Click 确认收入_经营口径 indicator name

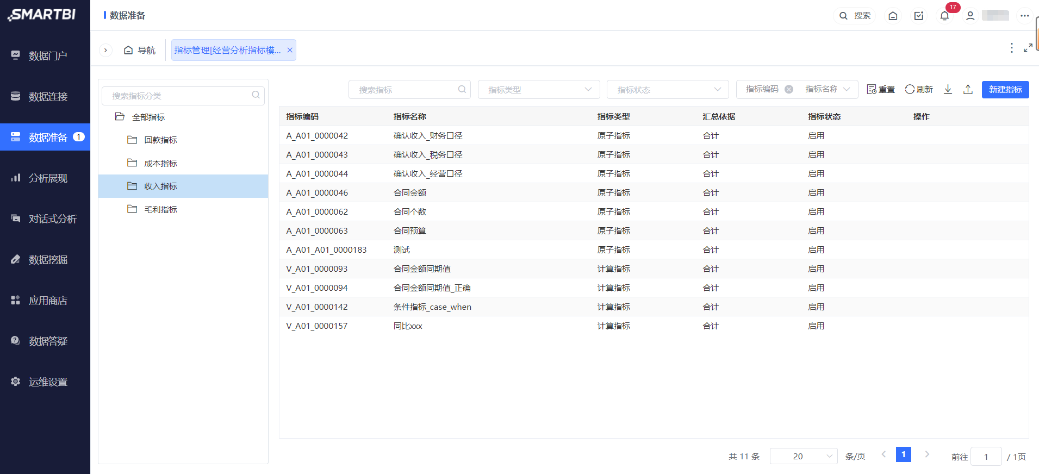428,174
